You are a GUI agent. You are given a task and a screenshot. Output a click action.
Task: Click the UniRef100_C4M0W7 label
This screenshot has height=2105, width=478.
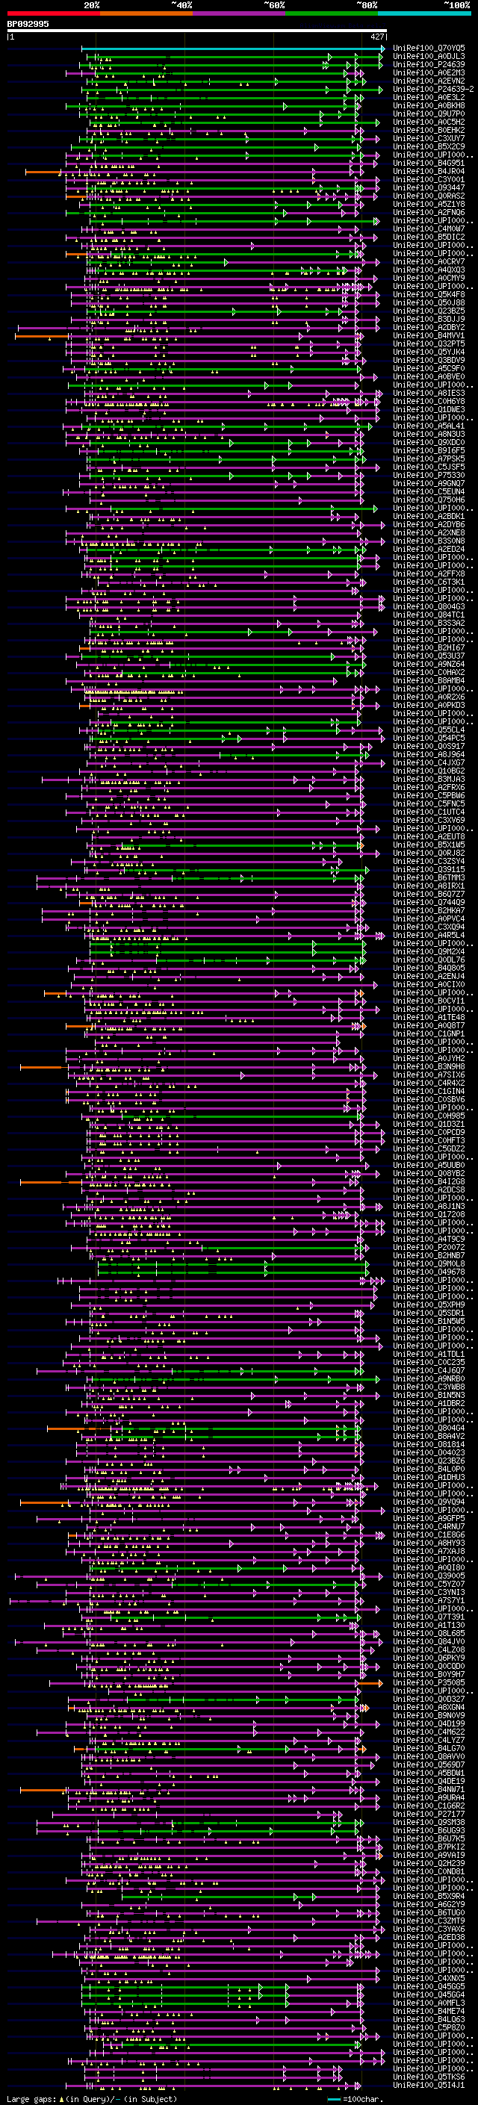(x=428, y=228)
